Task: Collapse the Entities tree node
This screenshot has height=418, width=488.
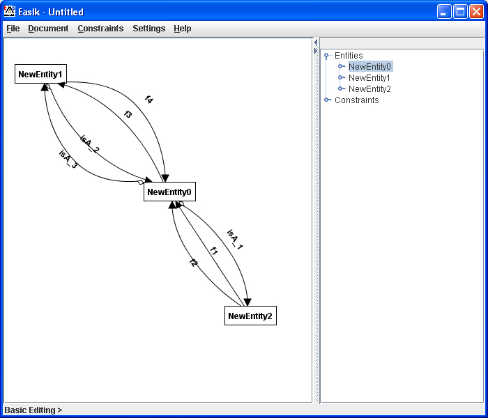Action: click(x=327, y=56)
